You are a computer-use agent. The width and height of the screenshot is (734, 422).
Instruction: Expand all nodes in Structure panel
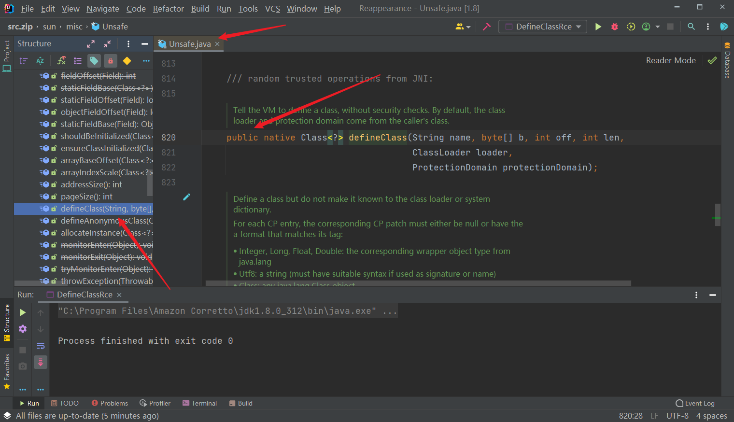[x=91, y=44]
